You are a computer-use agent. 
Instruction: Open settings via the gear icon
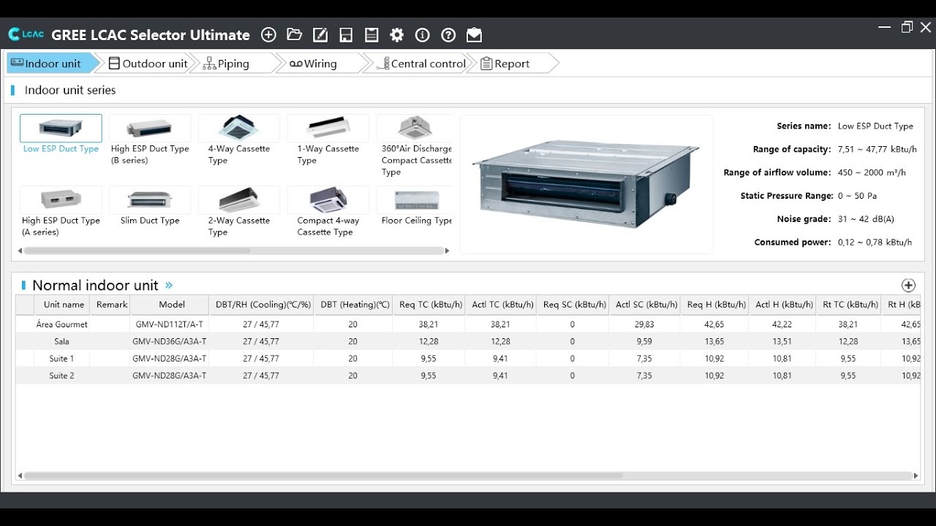coord(397,35)
